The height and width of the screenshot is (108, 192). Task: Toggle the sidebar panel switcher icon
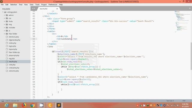[x=3, y=101]
